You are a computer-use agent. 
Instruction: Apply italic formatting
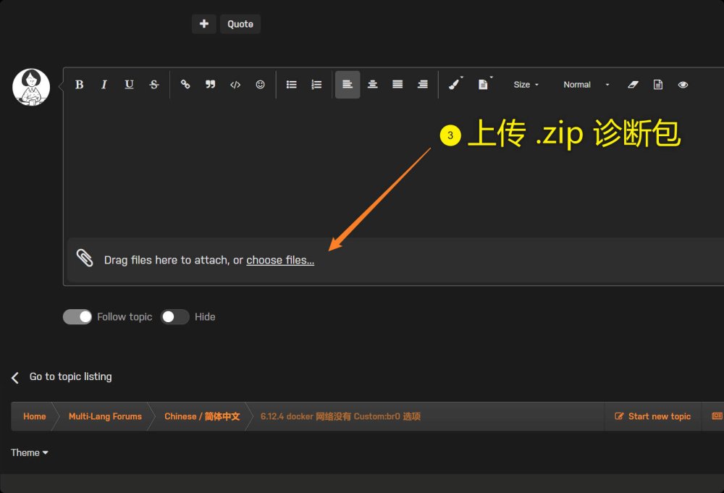tap(104, 85)
